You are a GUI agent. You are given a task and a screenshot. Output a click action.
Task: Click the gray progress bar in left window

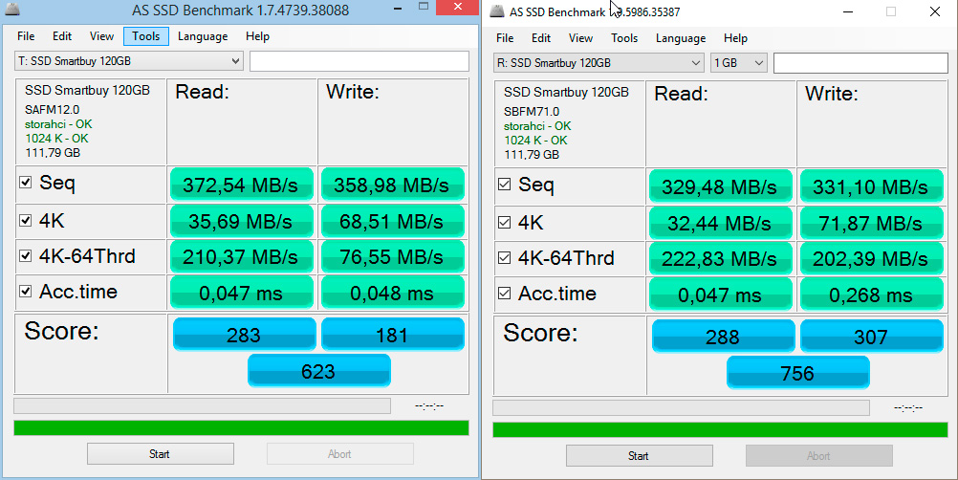[203, 406]
